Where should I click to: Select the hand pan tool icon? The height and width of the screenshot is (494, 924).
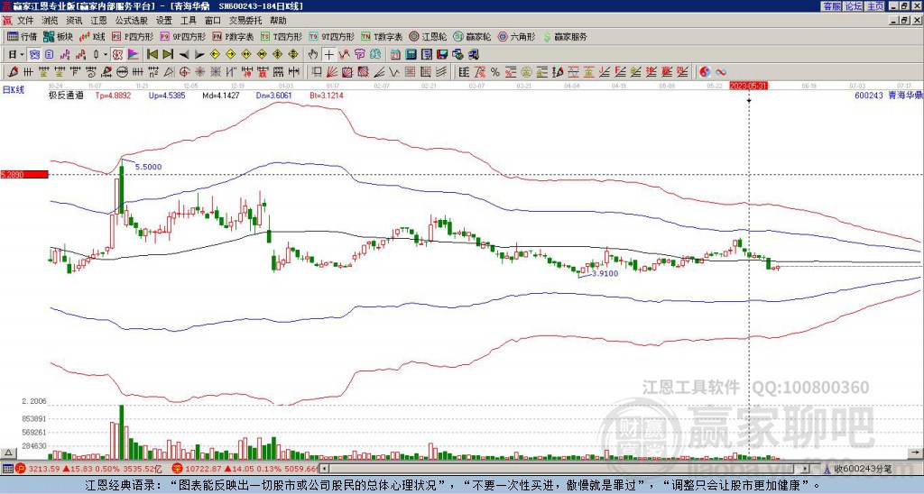(x=313, y=55)
